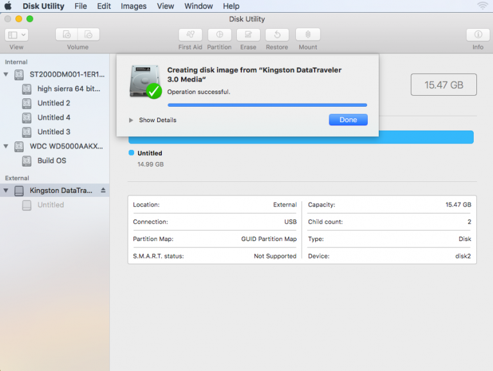Click the disk image creation progress bar
The image size is (493, 371).
267,105
